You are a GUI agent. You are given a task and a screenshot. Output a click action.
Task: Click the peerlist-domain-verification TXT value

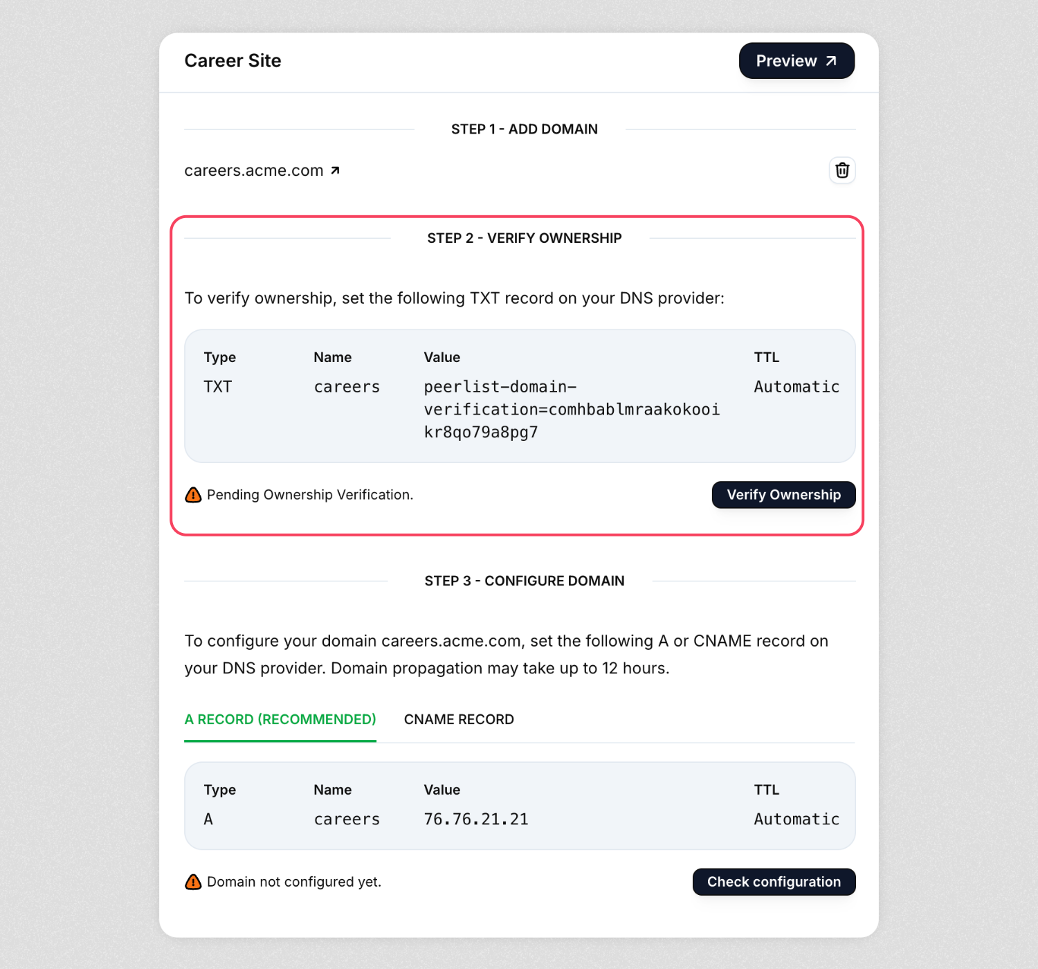pos(571,409)
